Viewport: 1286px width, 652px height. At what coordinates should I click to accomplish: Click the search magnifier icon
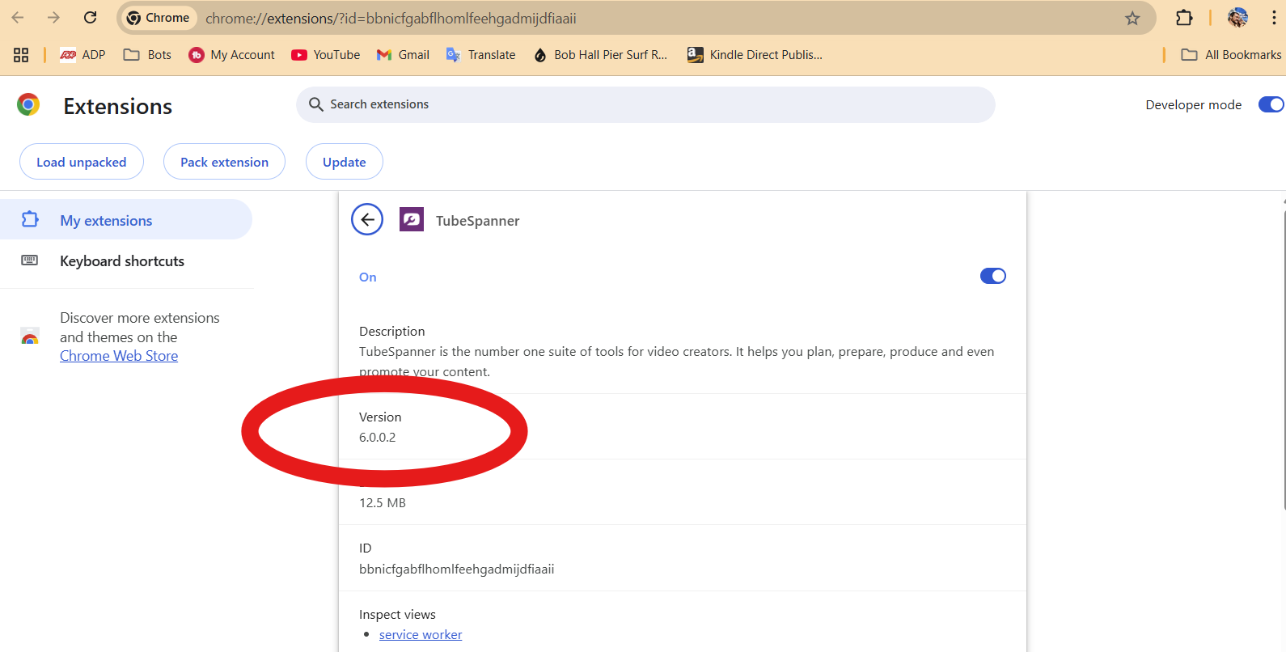[x=316, y=104]
